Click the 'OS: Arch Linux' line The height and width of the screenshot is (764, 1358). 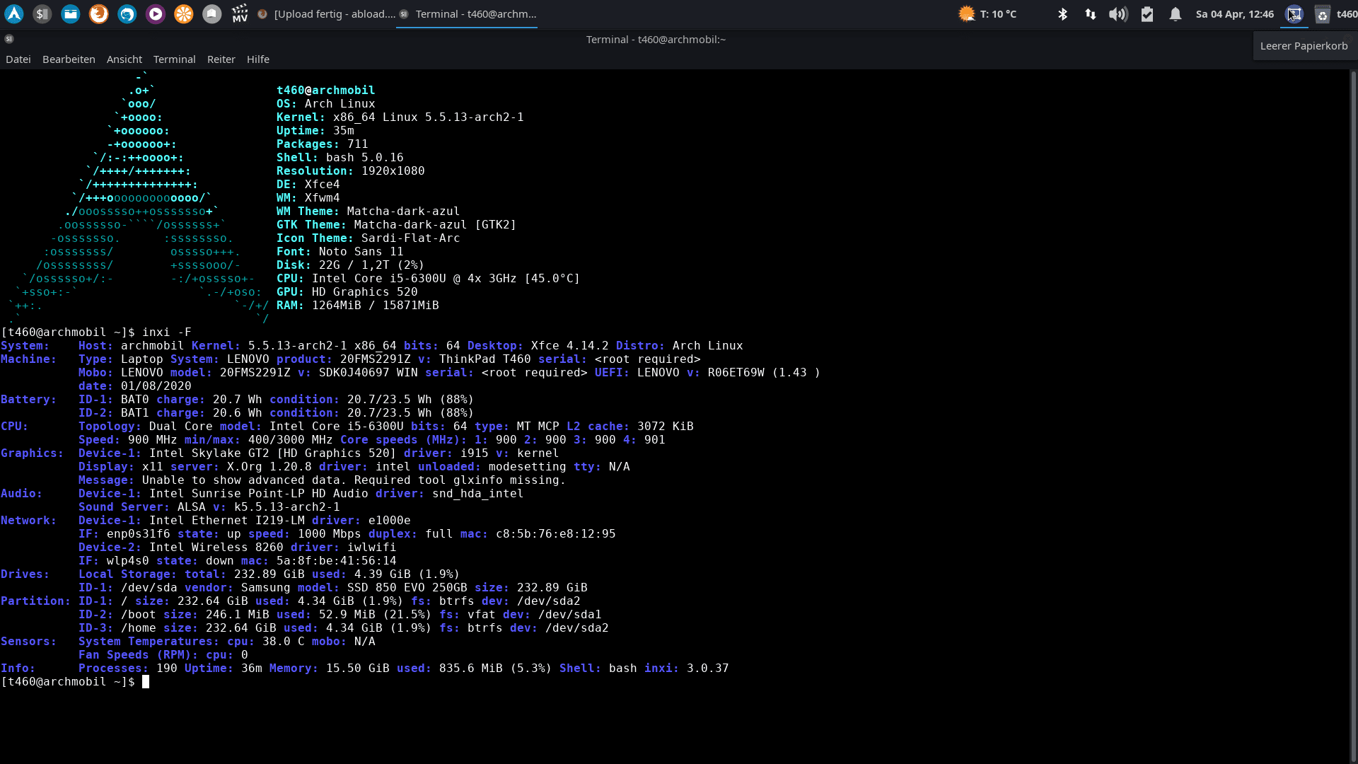click(325, 103)
